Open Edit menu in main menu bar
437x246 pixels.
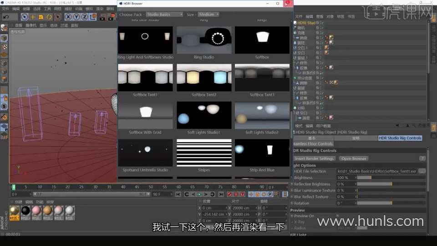(x=15, y=9)
